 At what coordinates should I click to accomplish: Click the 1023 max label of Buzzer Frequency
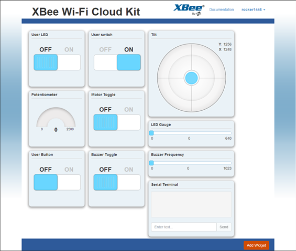[x=227, y=169]
